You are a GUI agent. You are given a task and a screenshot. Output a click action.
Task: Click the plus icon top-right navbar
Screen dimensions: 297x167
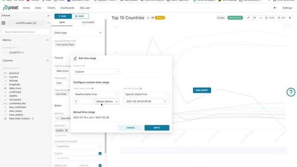pos(275,8)
